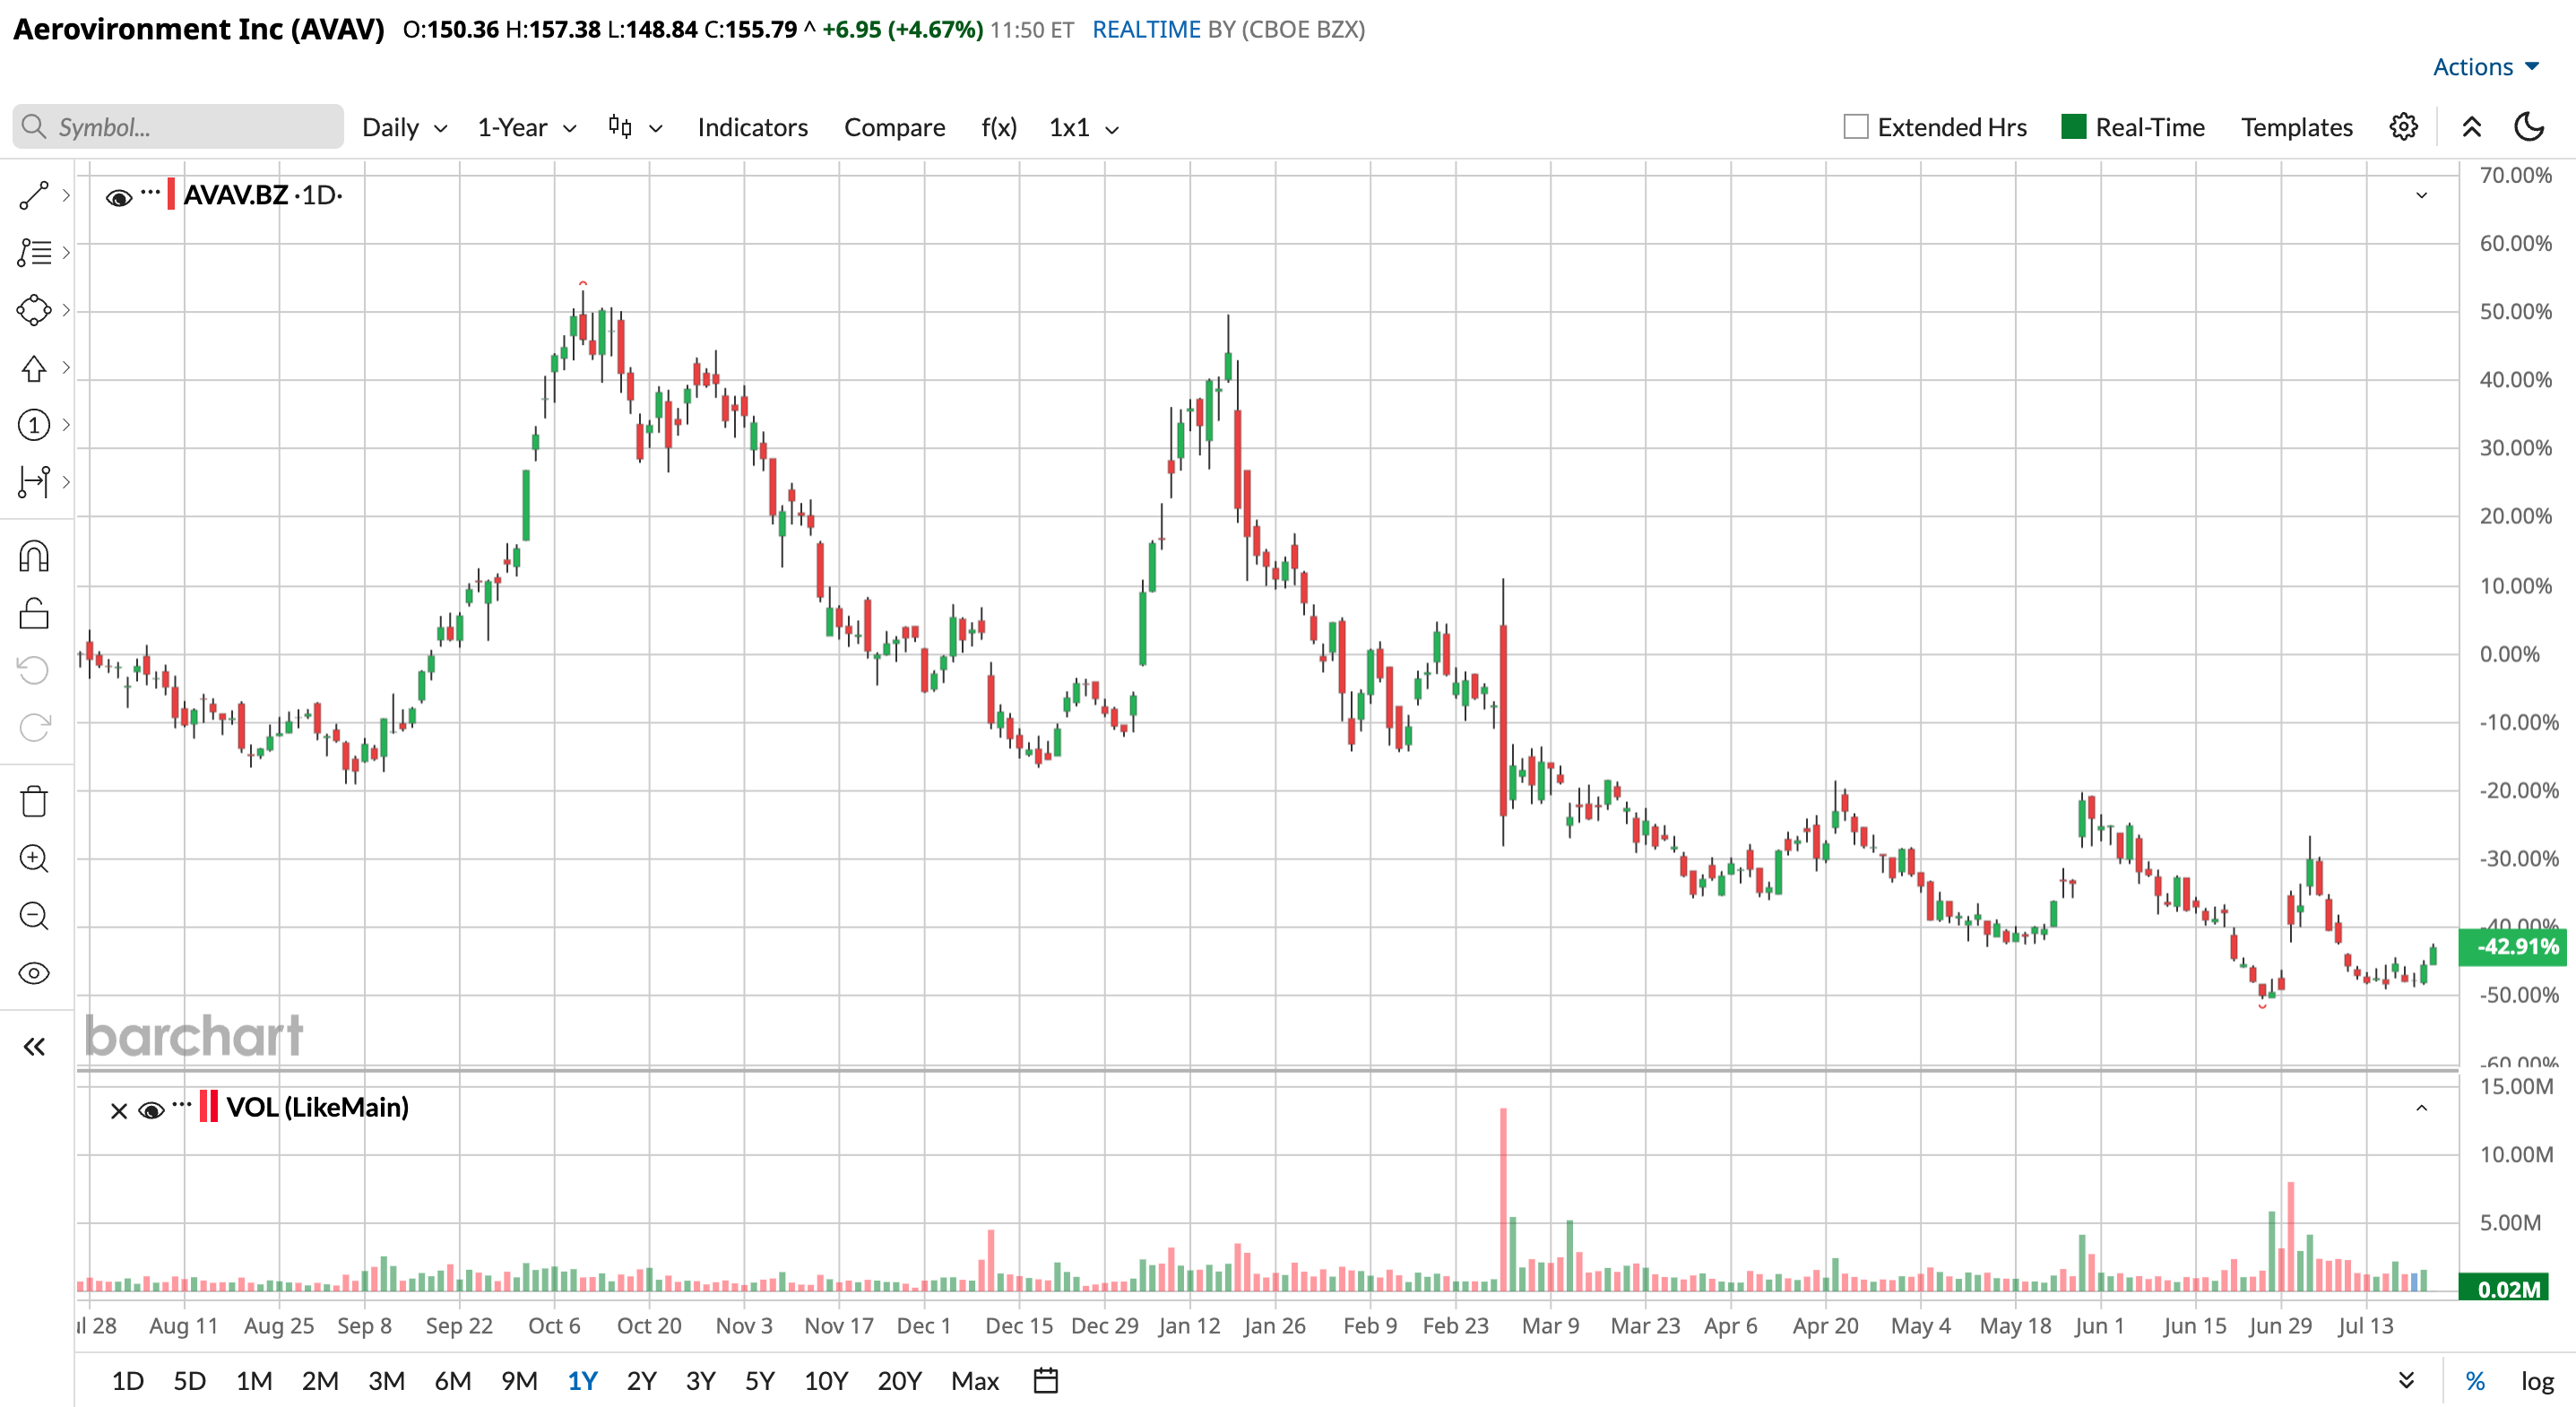
Task: Zoom out of the chart
Action: 34,915
